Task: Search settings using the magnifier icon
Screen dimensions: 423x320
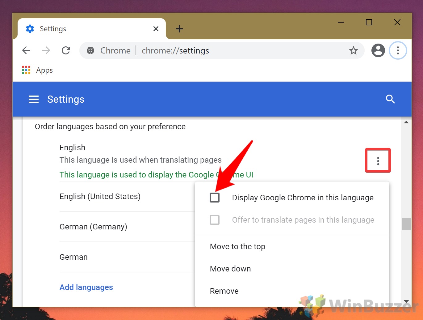Action: pyautogui.click(x=390, y=99)
